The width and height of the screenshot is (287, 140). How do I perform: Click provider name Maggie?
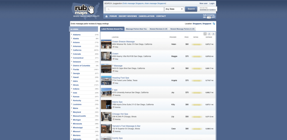(x=174, y=56)
